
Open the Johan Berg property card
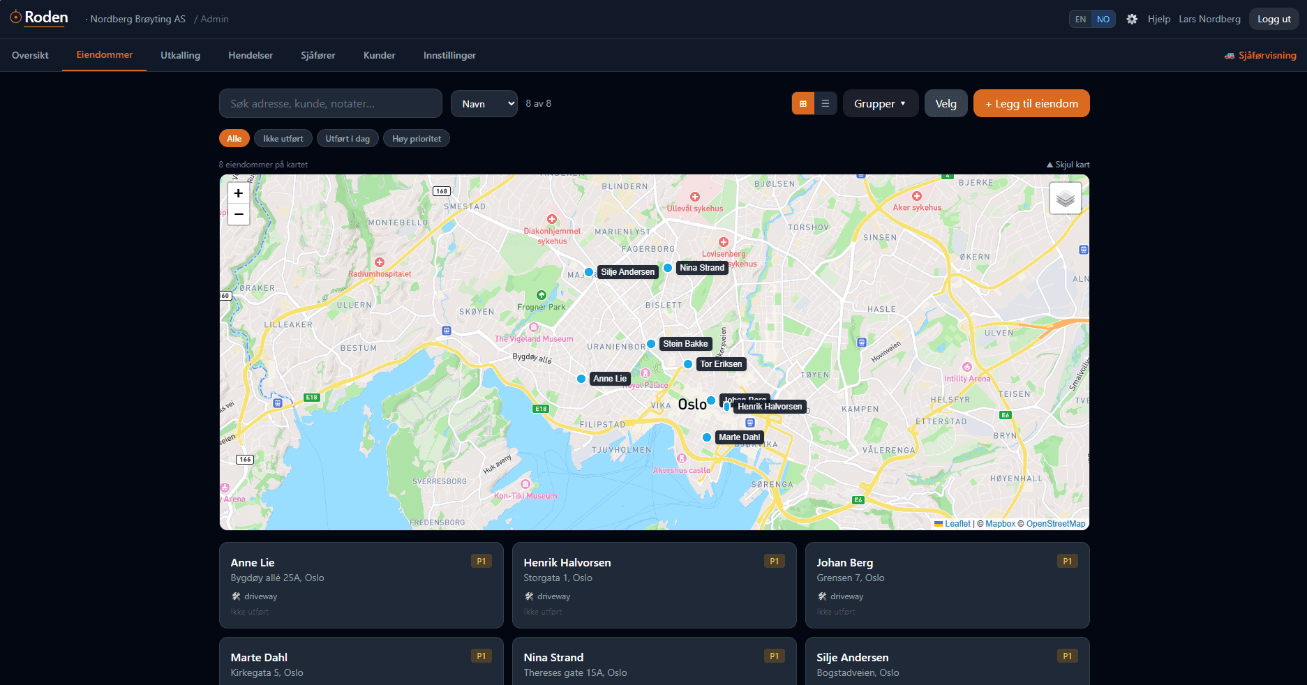click(x=948, y=585)
